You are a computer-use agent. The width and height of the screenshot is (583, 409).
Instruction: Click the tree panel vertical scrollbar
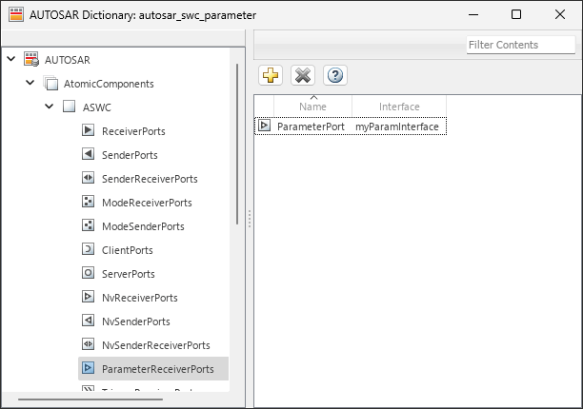click(237, 143)
